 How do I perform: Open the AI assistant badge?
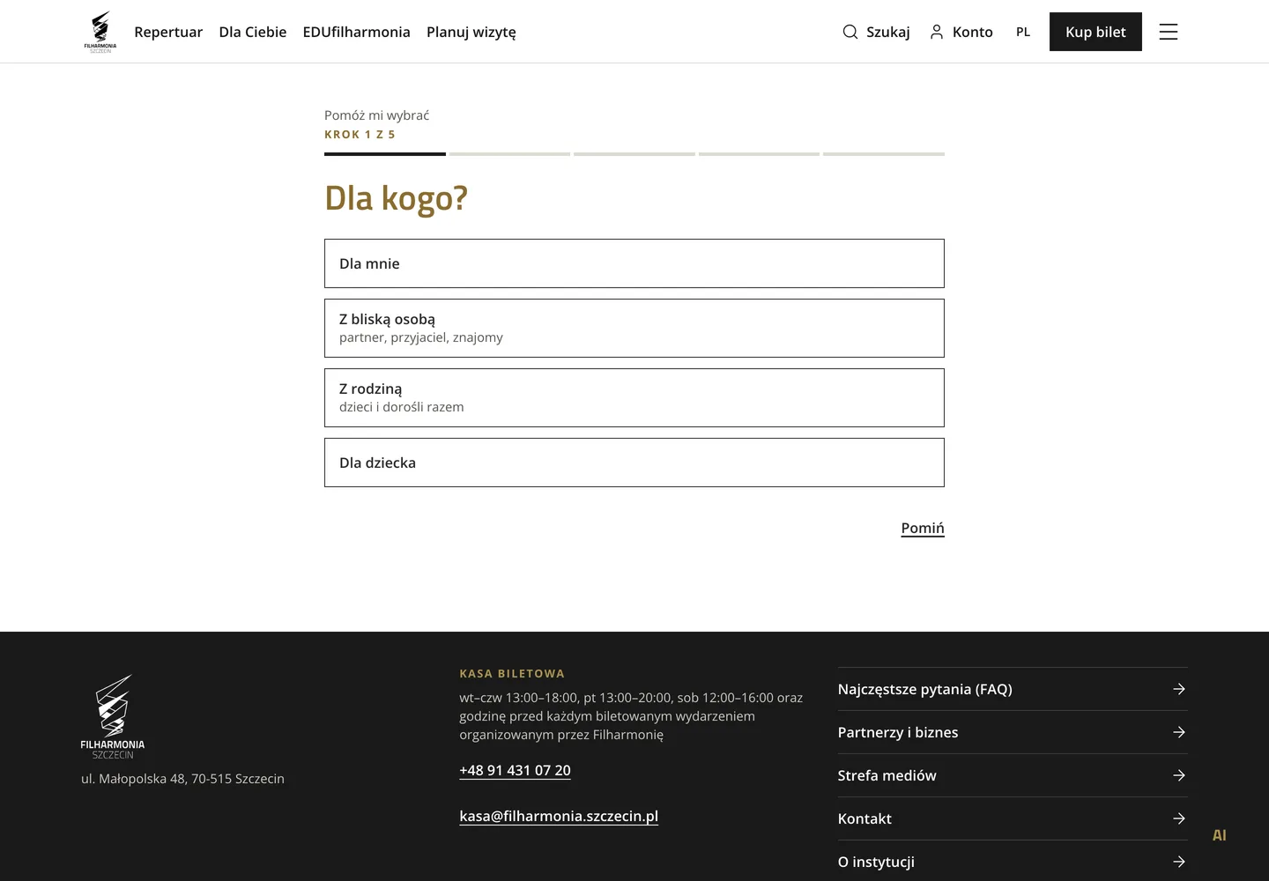(x=1220, y=835)
